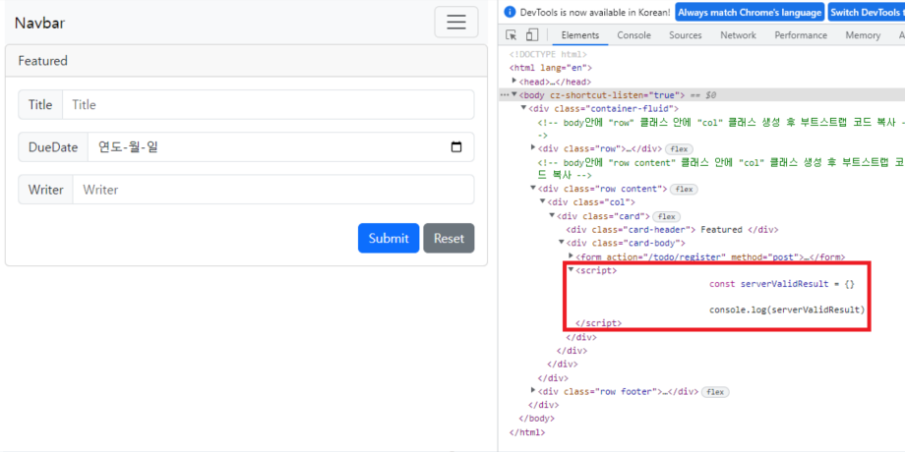
Task: Expand the row footer div node
Action: [x=533, y=391]
